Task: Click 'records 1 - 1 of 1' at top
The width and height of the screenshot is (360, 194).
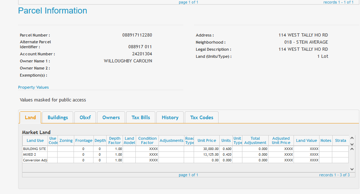Action: 338,2
